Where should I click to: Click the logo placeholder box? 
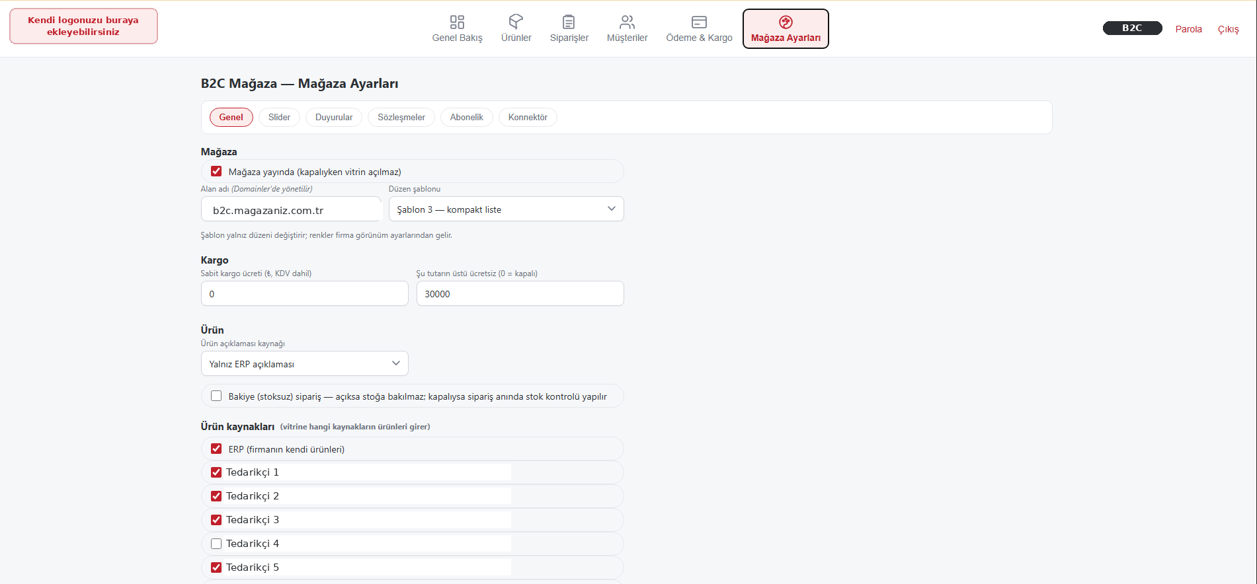pos(83,26)
